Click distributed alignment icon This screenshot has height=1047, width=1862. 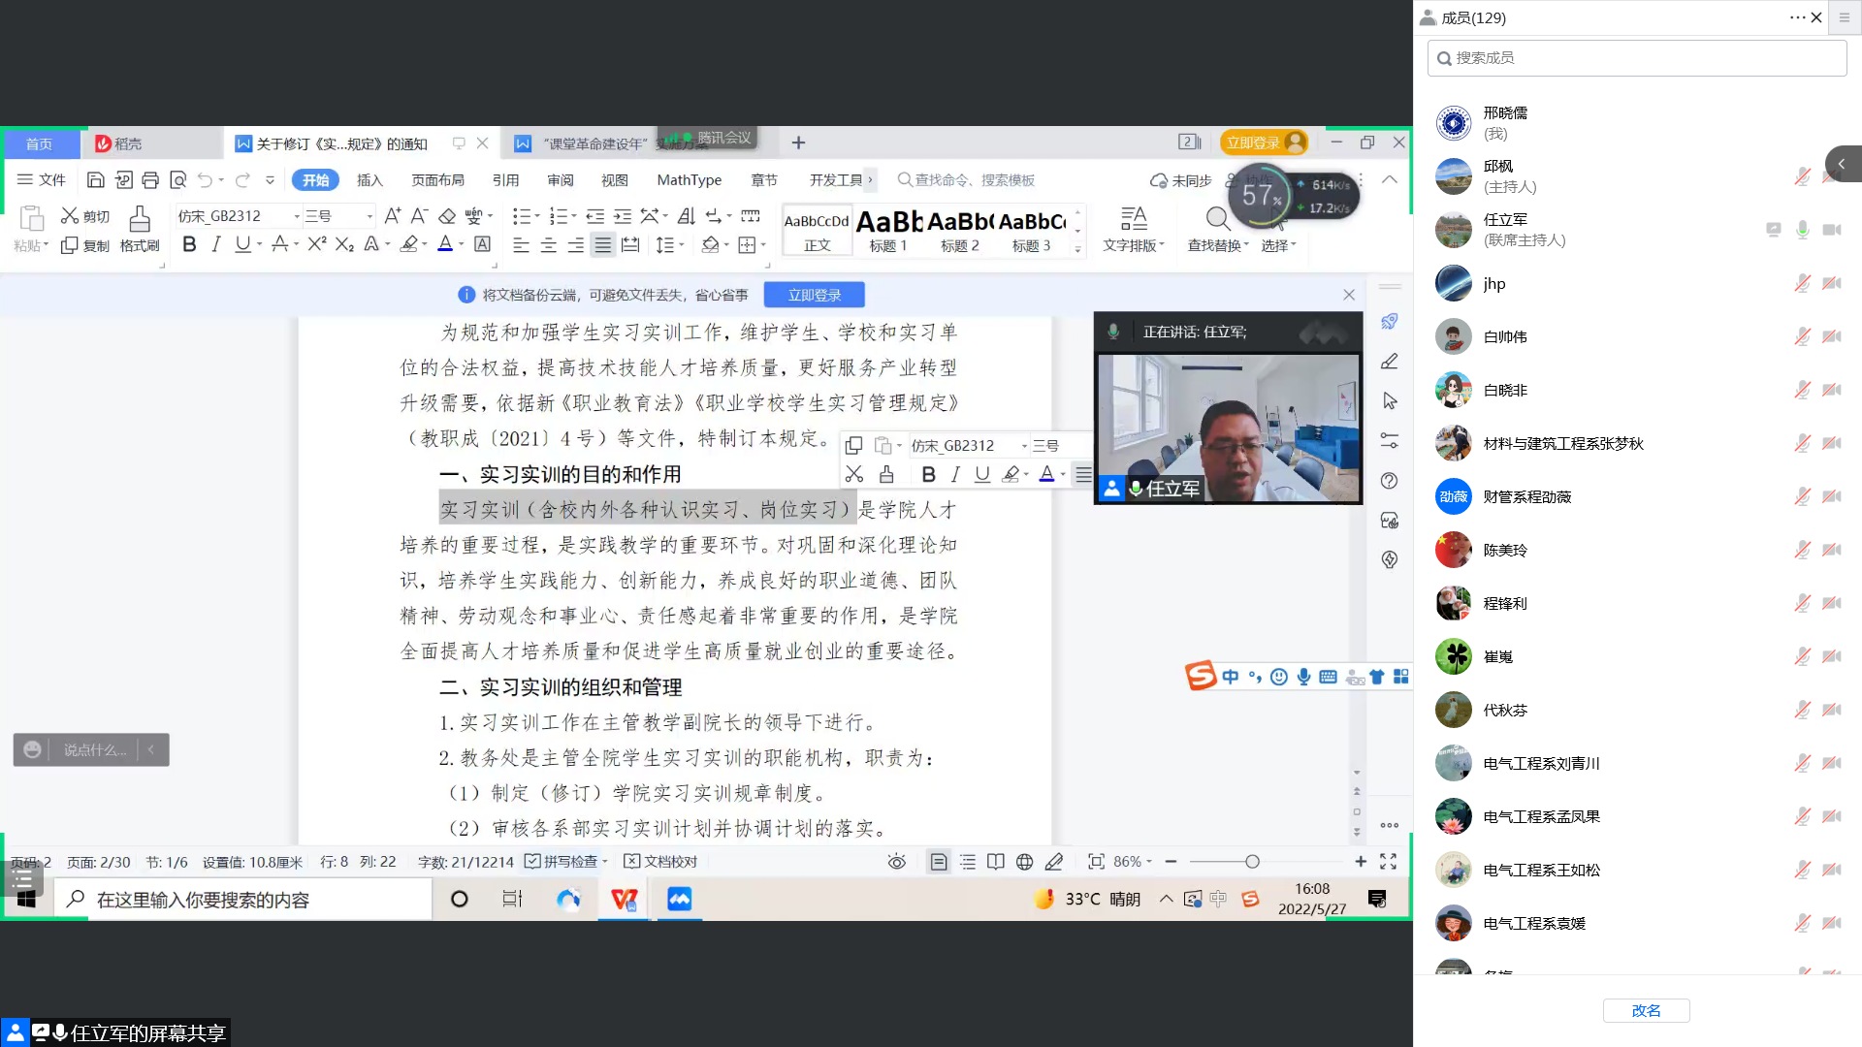pyautogui.click(x=629, y=244)
